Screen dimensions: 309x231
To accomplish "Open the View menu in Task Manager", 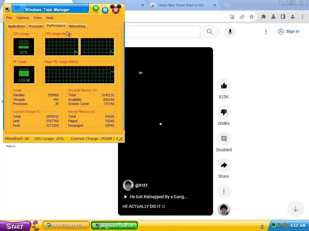I will 37,18.
